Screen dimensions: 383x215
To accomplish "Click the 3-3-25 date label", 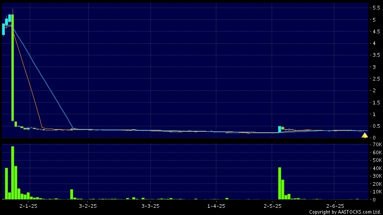I will pos(150,206).
